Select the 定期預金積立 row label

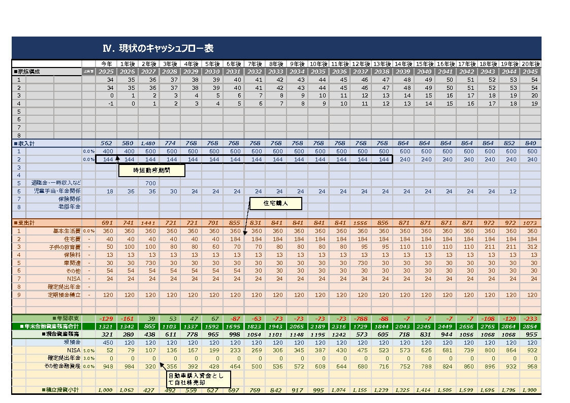(x=64, y=295)
